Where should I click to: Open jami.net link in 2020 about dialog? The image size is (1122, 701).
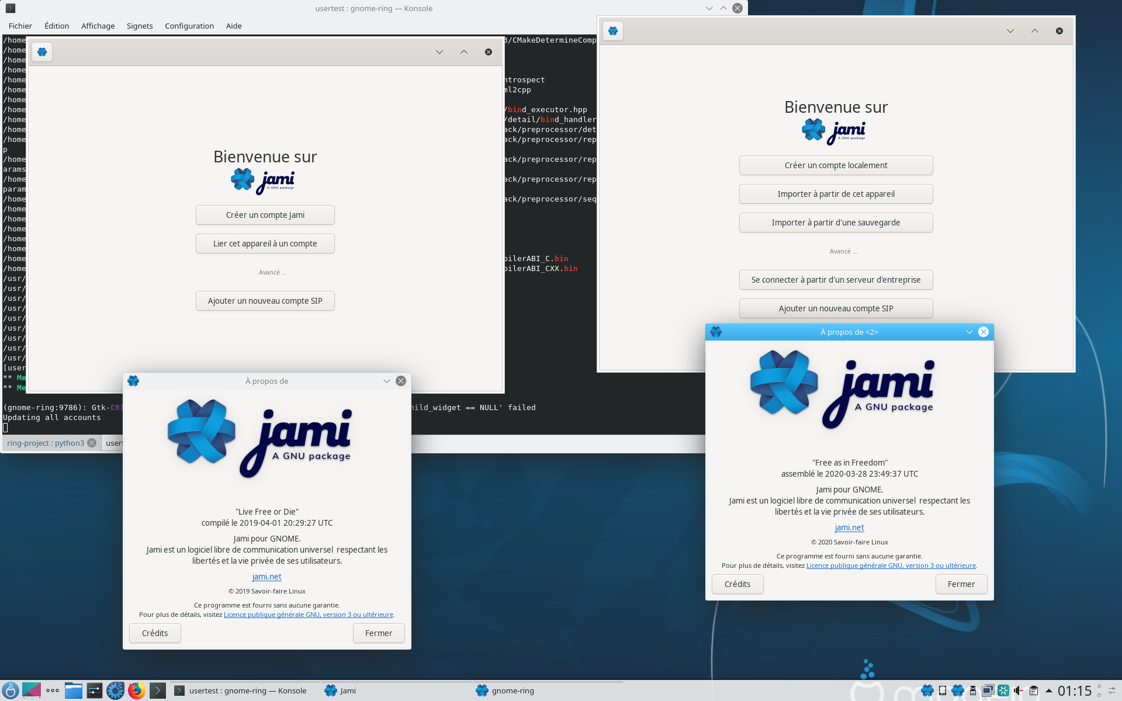tap(849, 528)
